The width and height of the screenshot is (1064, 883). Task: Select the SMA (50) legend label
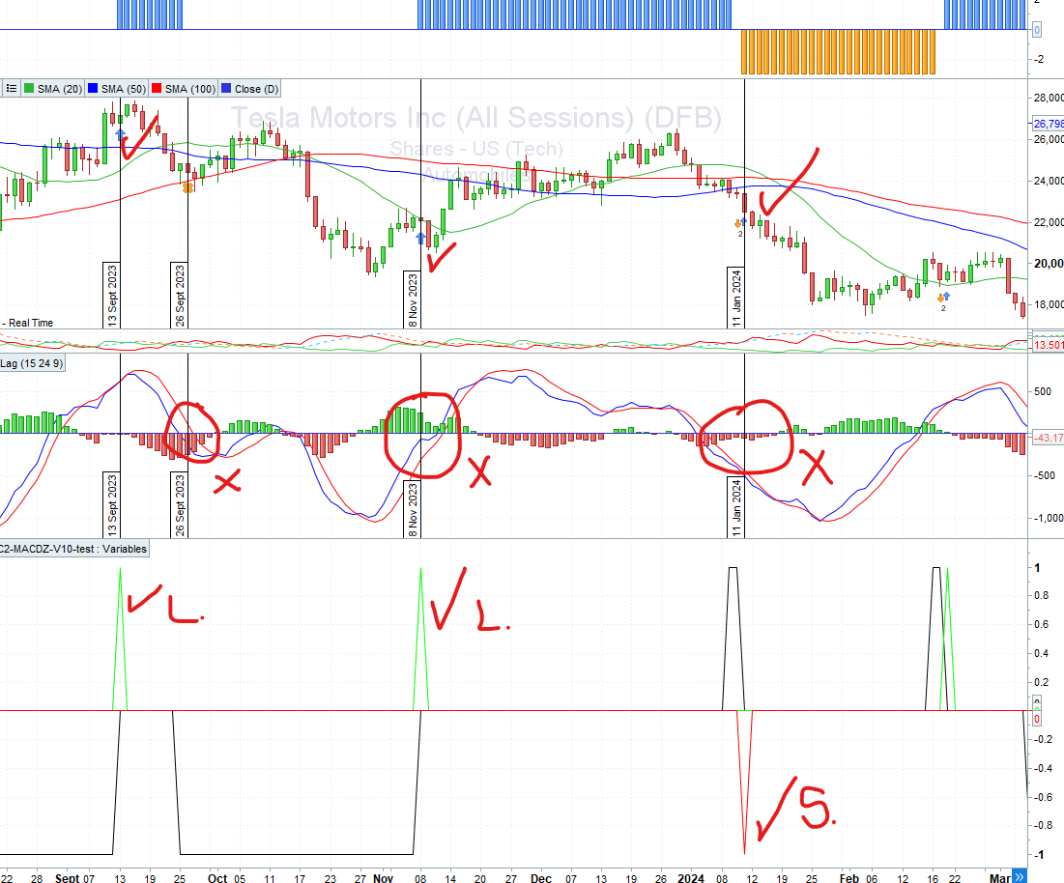[124, 89]
